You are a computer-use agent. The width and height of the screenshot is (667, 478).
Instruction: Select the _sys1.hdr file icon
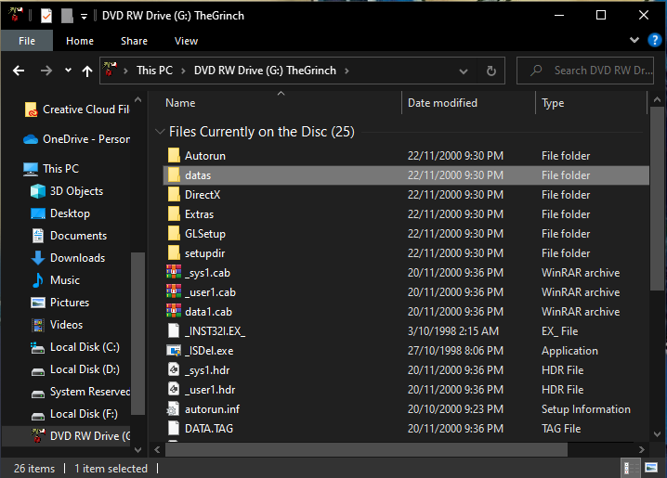click(174, 369)
